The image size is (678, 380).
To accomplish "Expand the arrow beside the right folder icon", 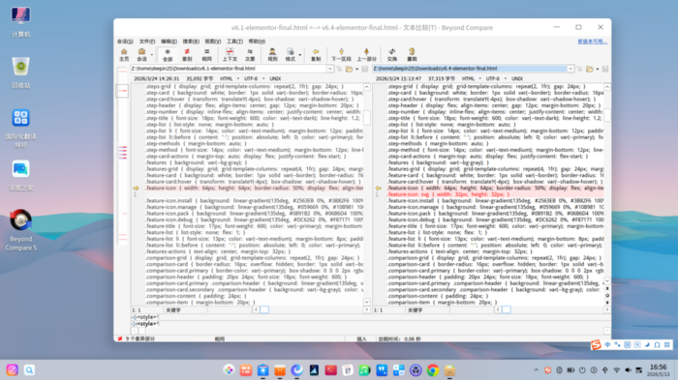I will click(x=598, y=69).
